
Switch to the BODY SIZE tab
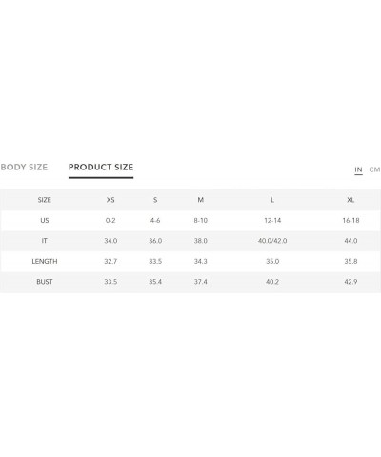[x=24, y=167]
